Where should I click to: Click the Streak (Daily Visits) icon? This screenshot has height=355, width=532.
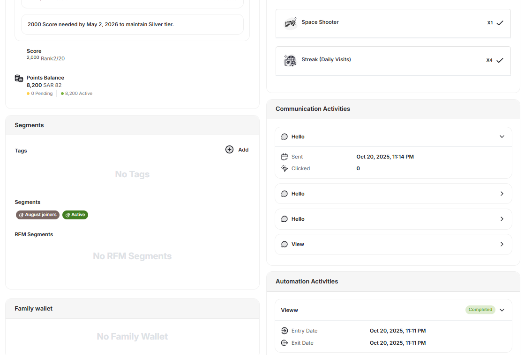point(291,60)
